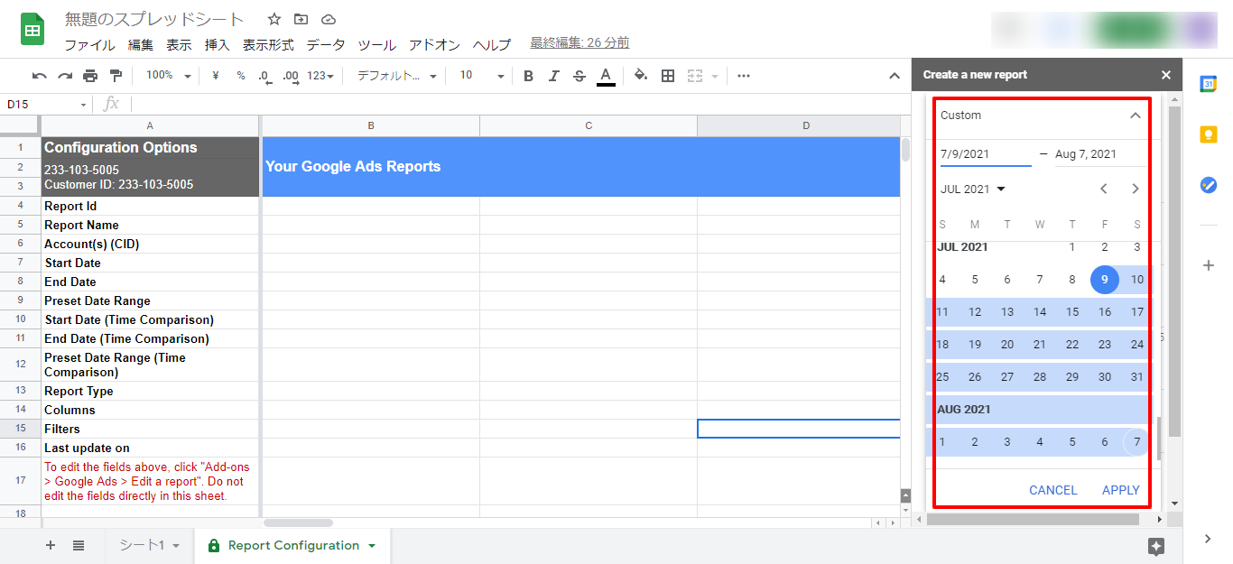Get more add-ons plus icon
Image resolution: width=1233 pixels, height=564 pixels.
coord(1209,265)
